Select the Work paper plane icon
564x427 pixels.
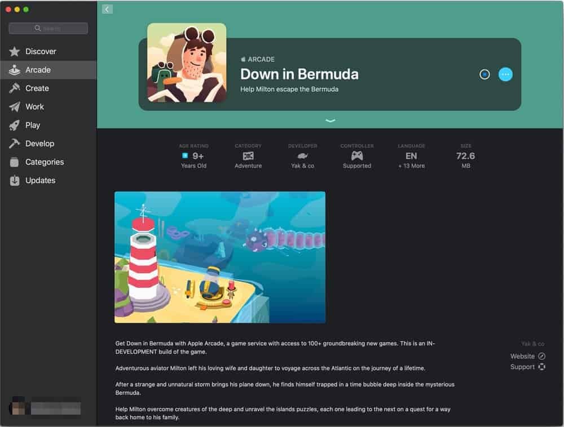[15, 106]
